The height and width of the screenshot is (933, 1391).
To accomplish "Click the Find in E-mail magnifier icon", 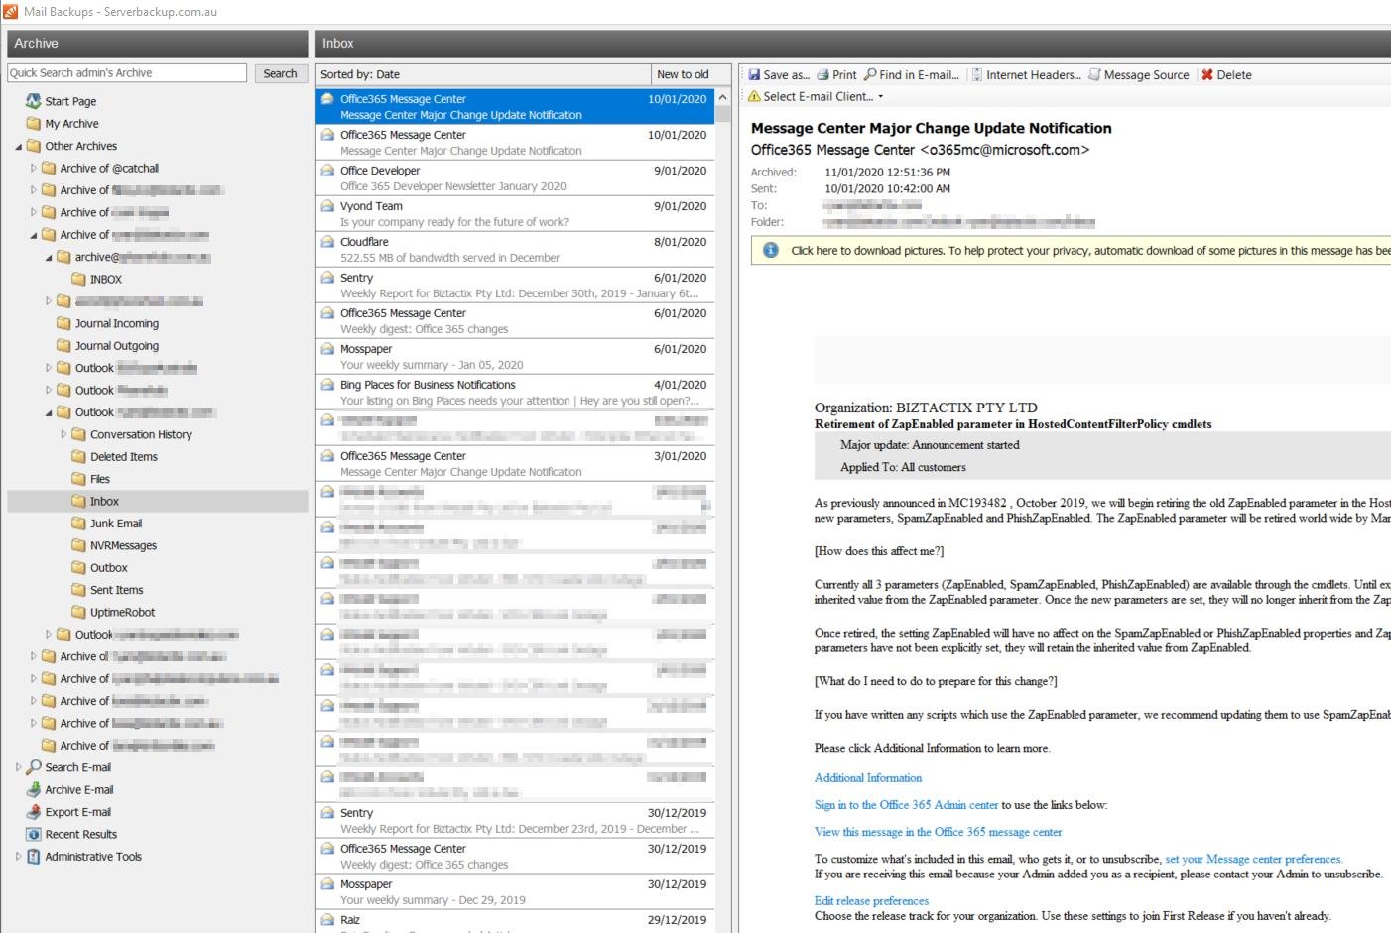I will click(x=870, y=74).
